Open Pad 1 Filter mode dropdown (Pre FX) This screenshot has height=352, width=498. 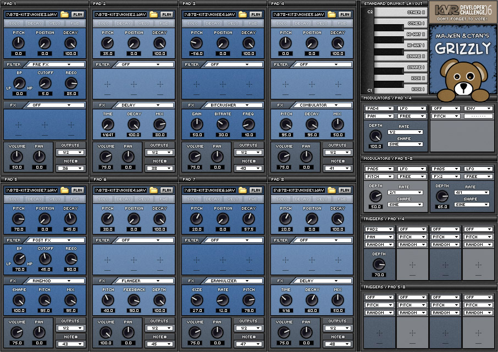54,64
